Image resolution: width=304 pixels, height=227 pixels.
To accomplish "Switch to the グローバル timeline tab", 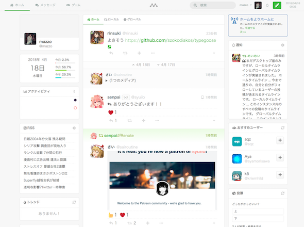I will coord(132,20).
